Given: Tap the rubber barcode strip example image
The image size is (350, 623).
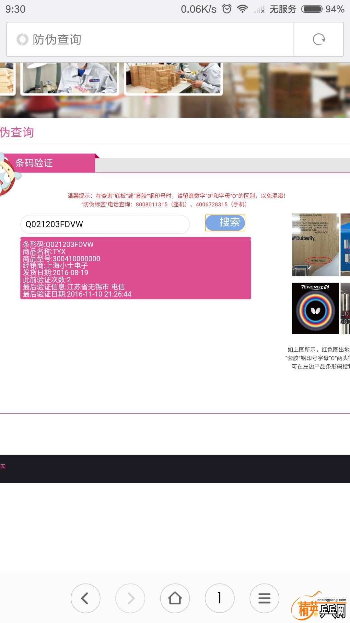Looking at the screenshot, I should click(x=345, y=308).
